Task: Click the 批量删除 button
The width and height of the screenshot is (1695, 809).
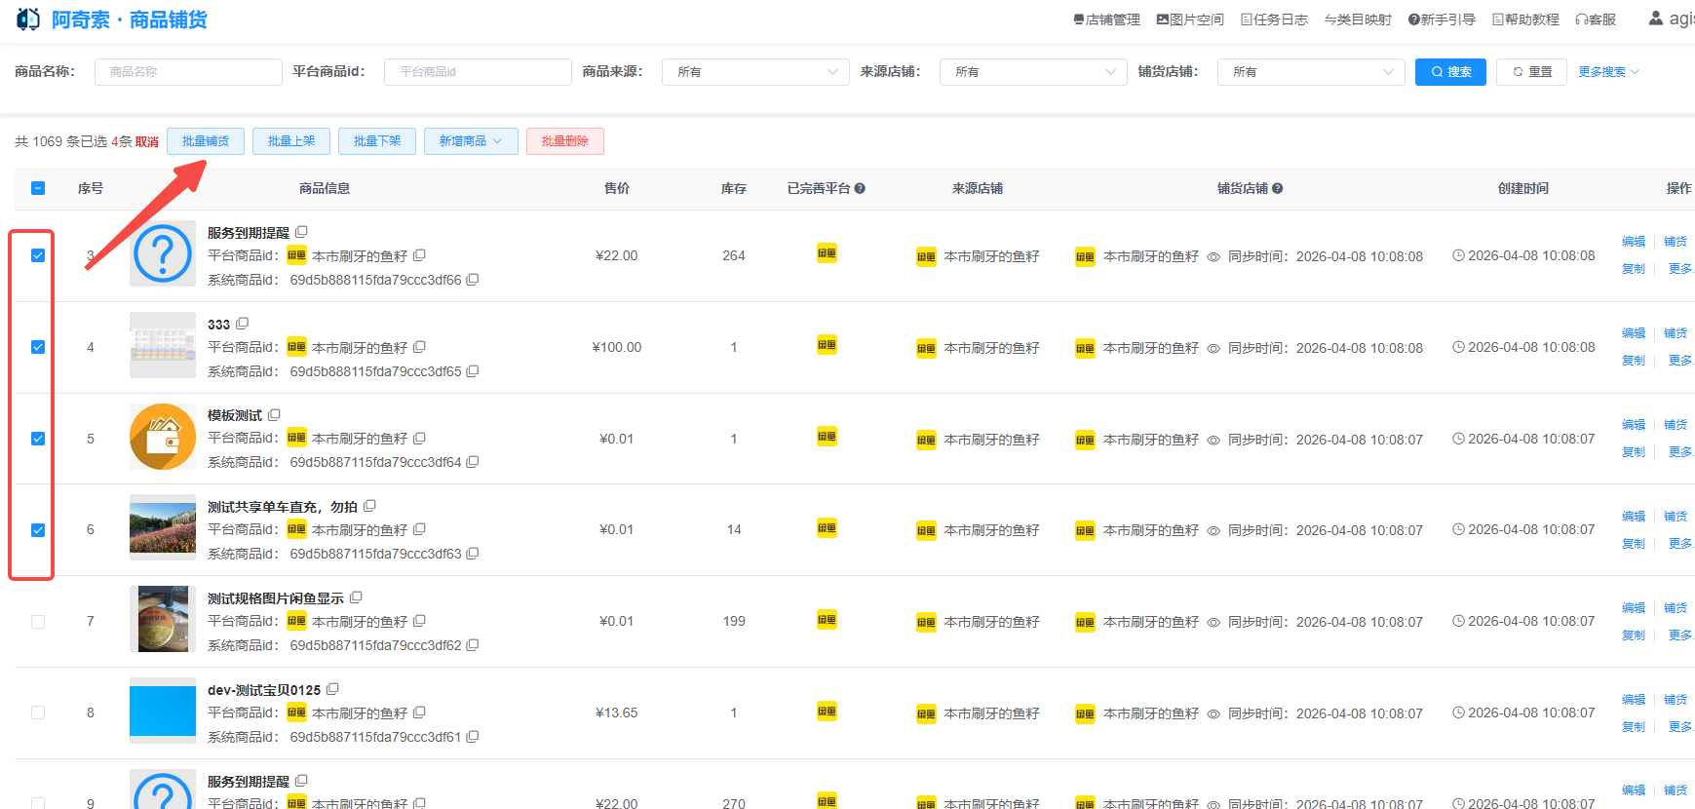Action: (565, 141)
